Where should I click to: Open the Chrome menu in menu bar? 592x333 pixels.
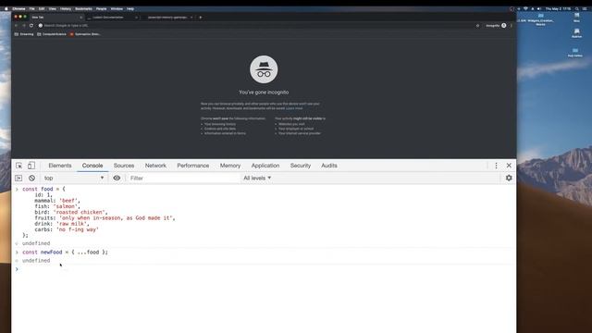click(18, 8)
